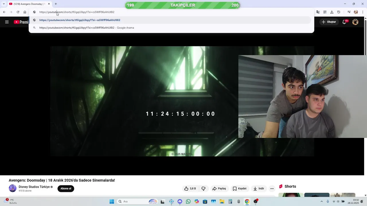Open the Disney Studios Türkiye channel avatar
The width and height of the screenshot is (367, 206).
coord(13,188)
